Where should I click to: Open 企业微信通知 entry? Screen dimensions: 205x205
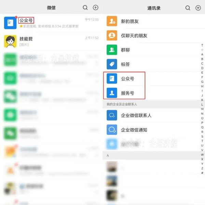tap(154, 130)
